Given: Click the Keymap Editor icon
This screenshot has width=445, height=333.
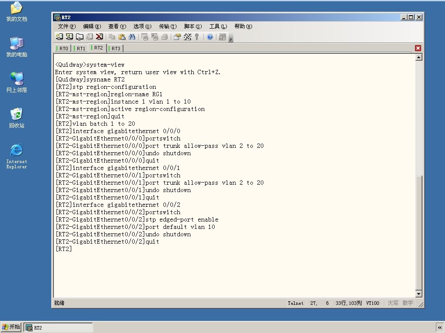Looking at the screenshot, I should point(187,37).
